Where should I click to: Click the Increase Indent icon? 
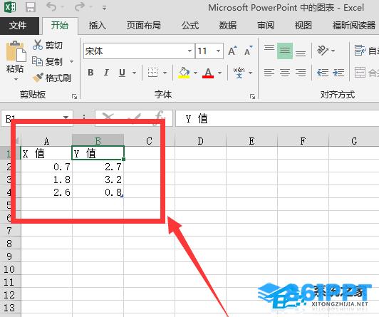(338, 73)
